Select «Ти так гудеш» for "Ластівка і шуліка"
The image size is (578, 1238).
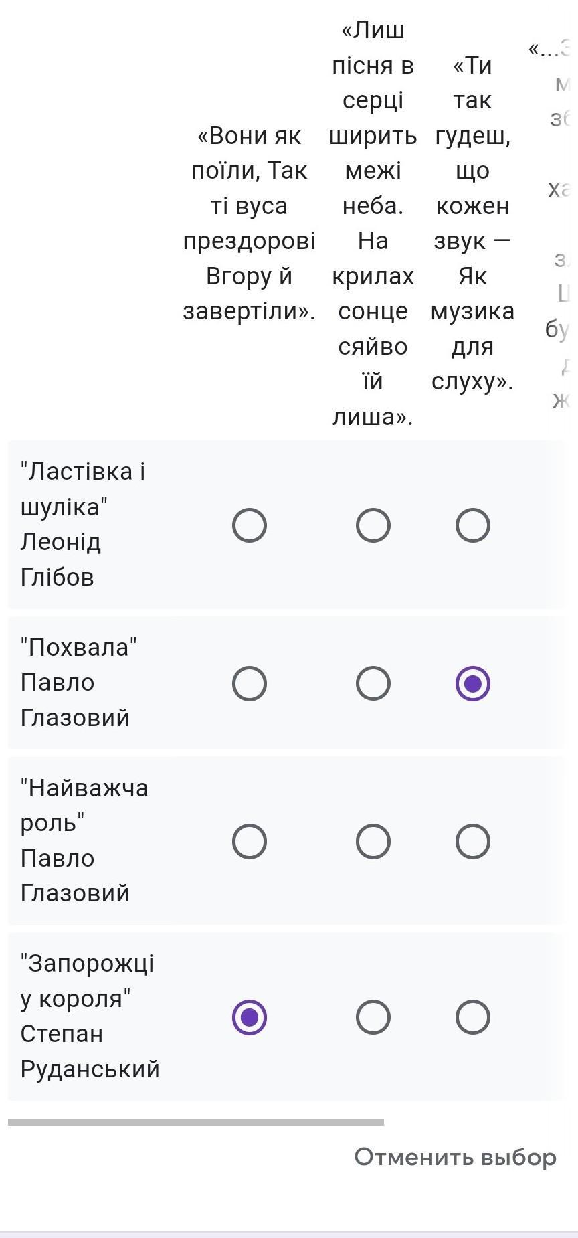[473, 525]
